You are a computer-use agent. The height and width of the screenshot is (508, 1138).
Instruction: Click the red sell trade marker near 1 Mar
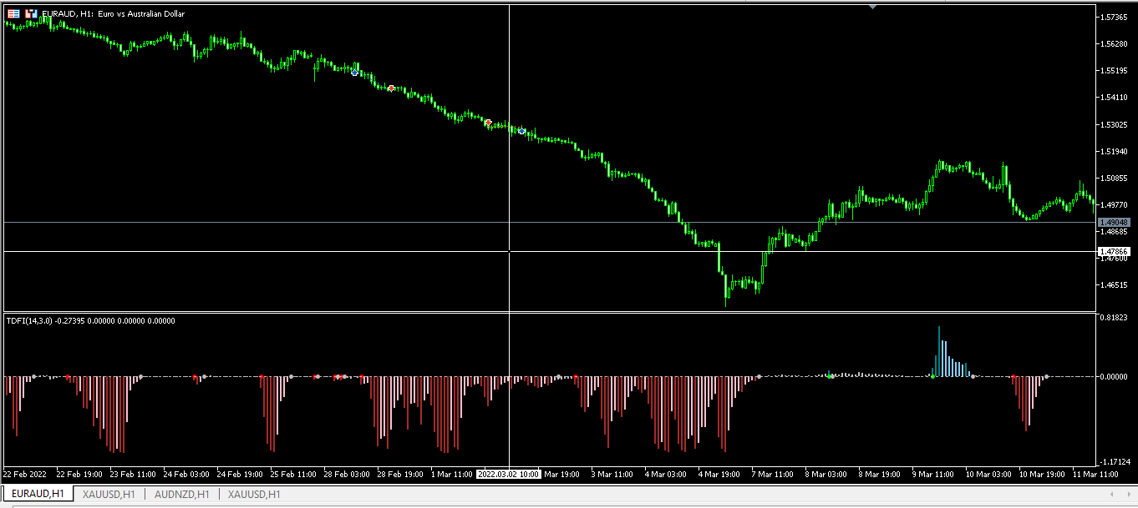tap(489, 123)
